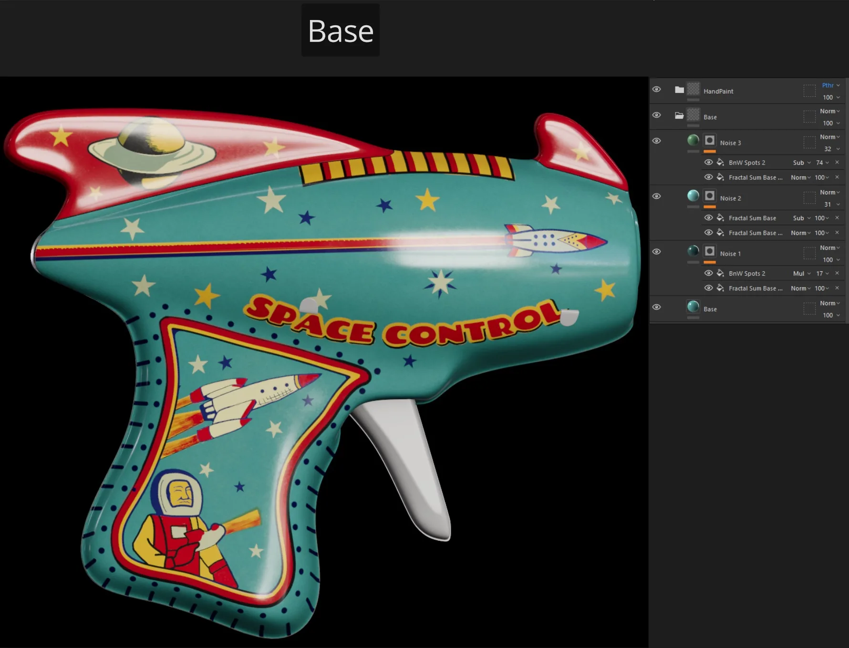Remove the Sub Fractal Sum Base effect from Noise 2
This screenshot has width=849, height=648.
tap(837, 218)
